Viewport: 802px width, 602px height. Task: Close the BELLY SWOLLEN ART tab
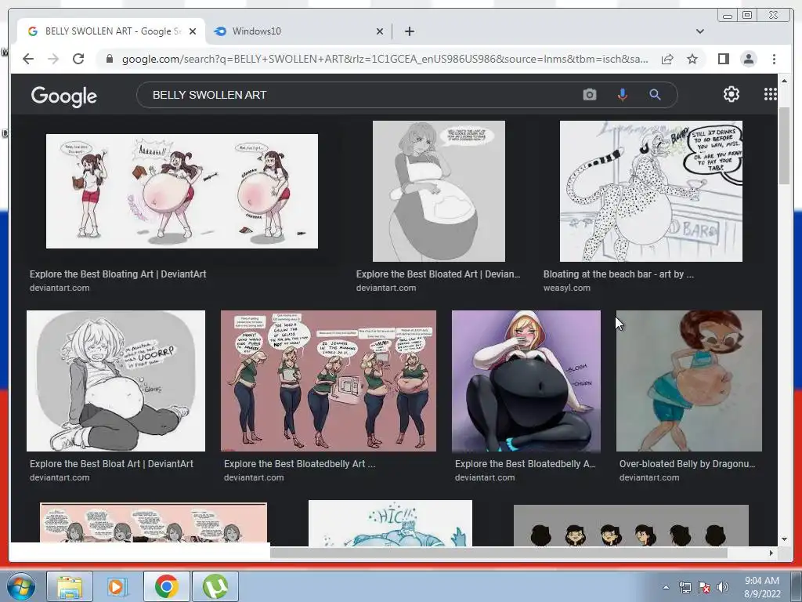click(193, 31)
